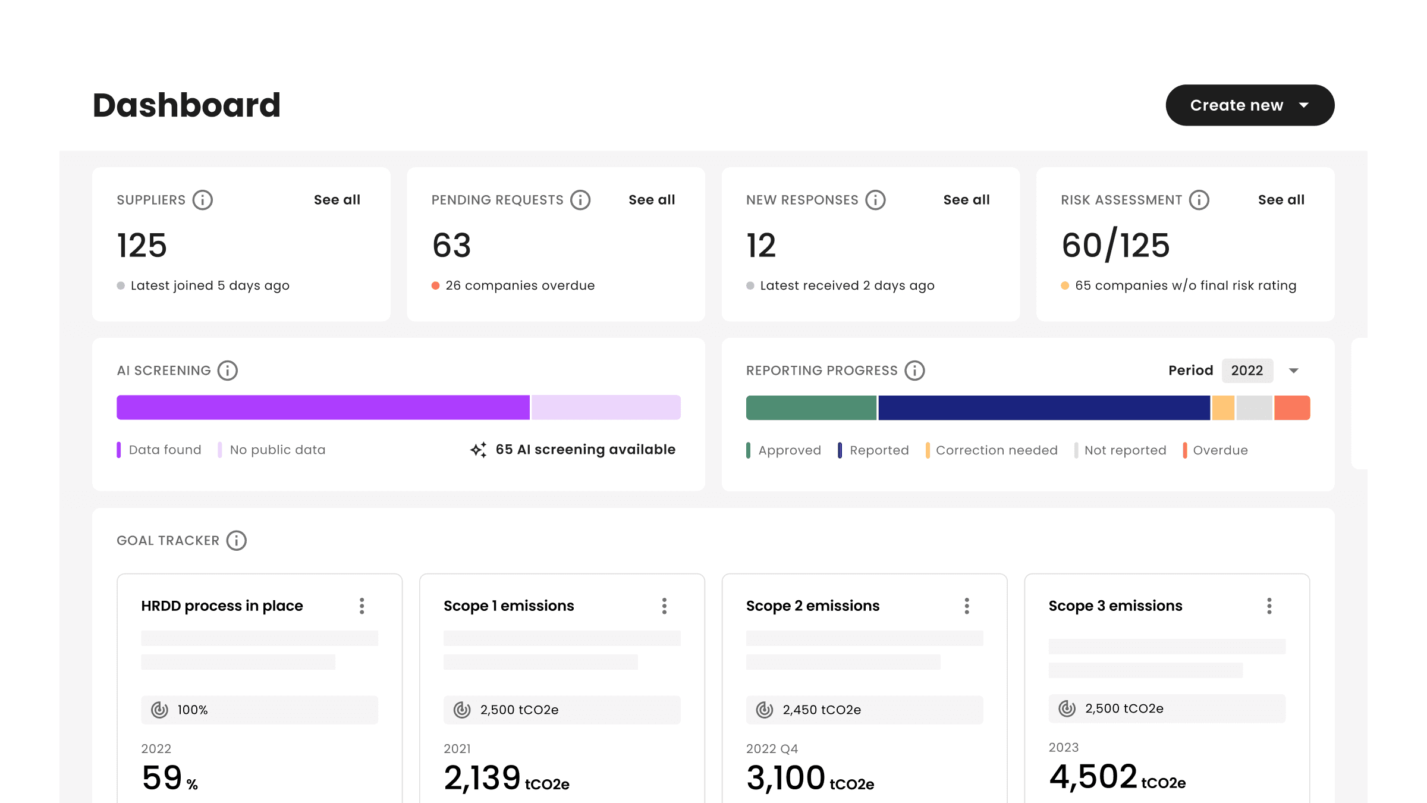The width and height of the screenshot is (1427, 803).
Task: Click the Pending Requests info icon
Action: [580, 200]
